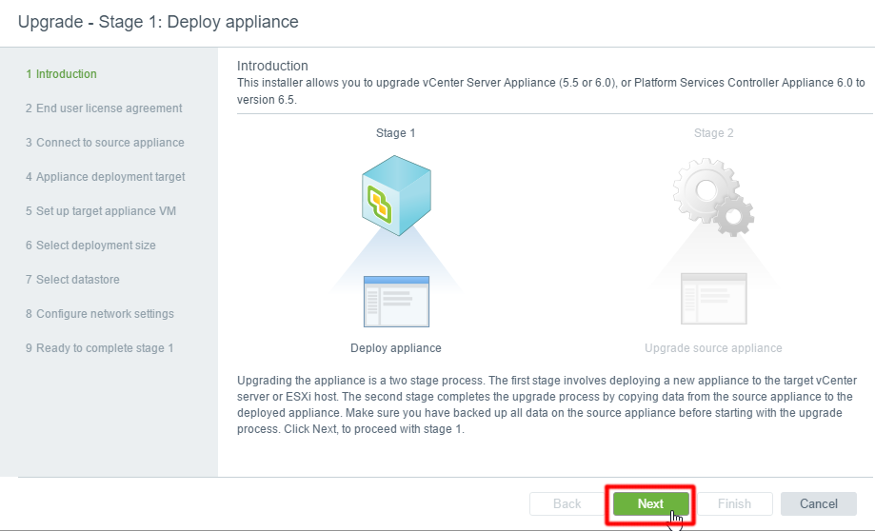Jump to Select datastore step

72,280
